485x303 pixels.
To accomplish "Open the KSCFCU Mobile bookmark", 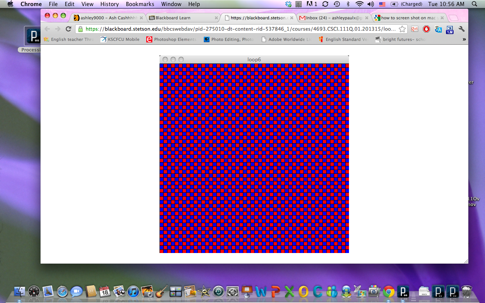I will tap(120, 39).
